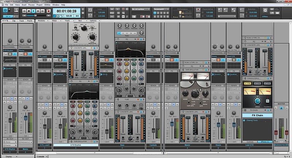Viewport: 292px width, 158px height.
Task: Click the Pause transport button
Action: click(39, 11)
